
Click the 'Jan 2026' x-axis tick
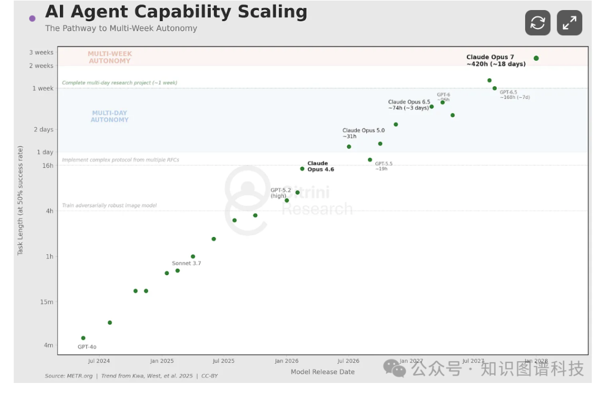[x=286, y=361]
